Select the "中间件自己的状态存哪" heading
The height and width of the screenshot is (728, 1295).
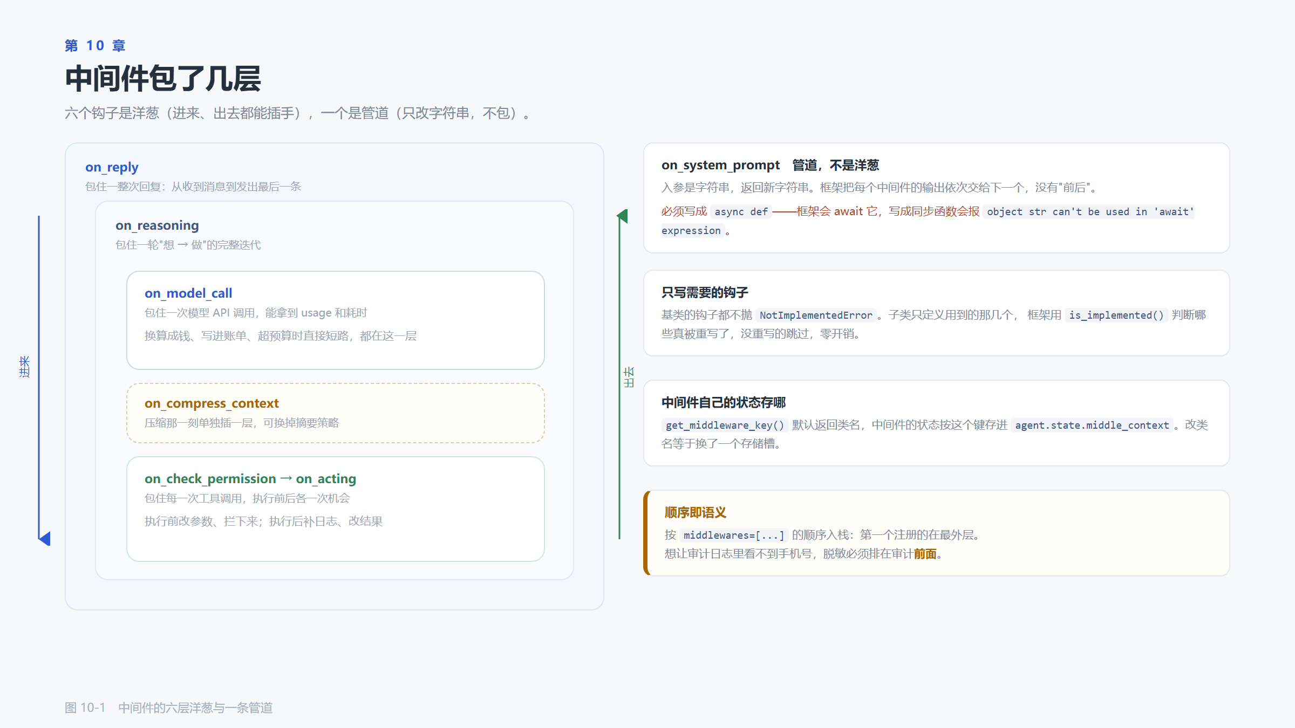tap(724, 402)
